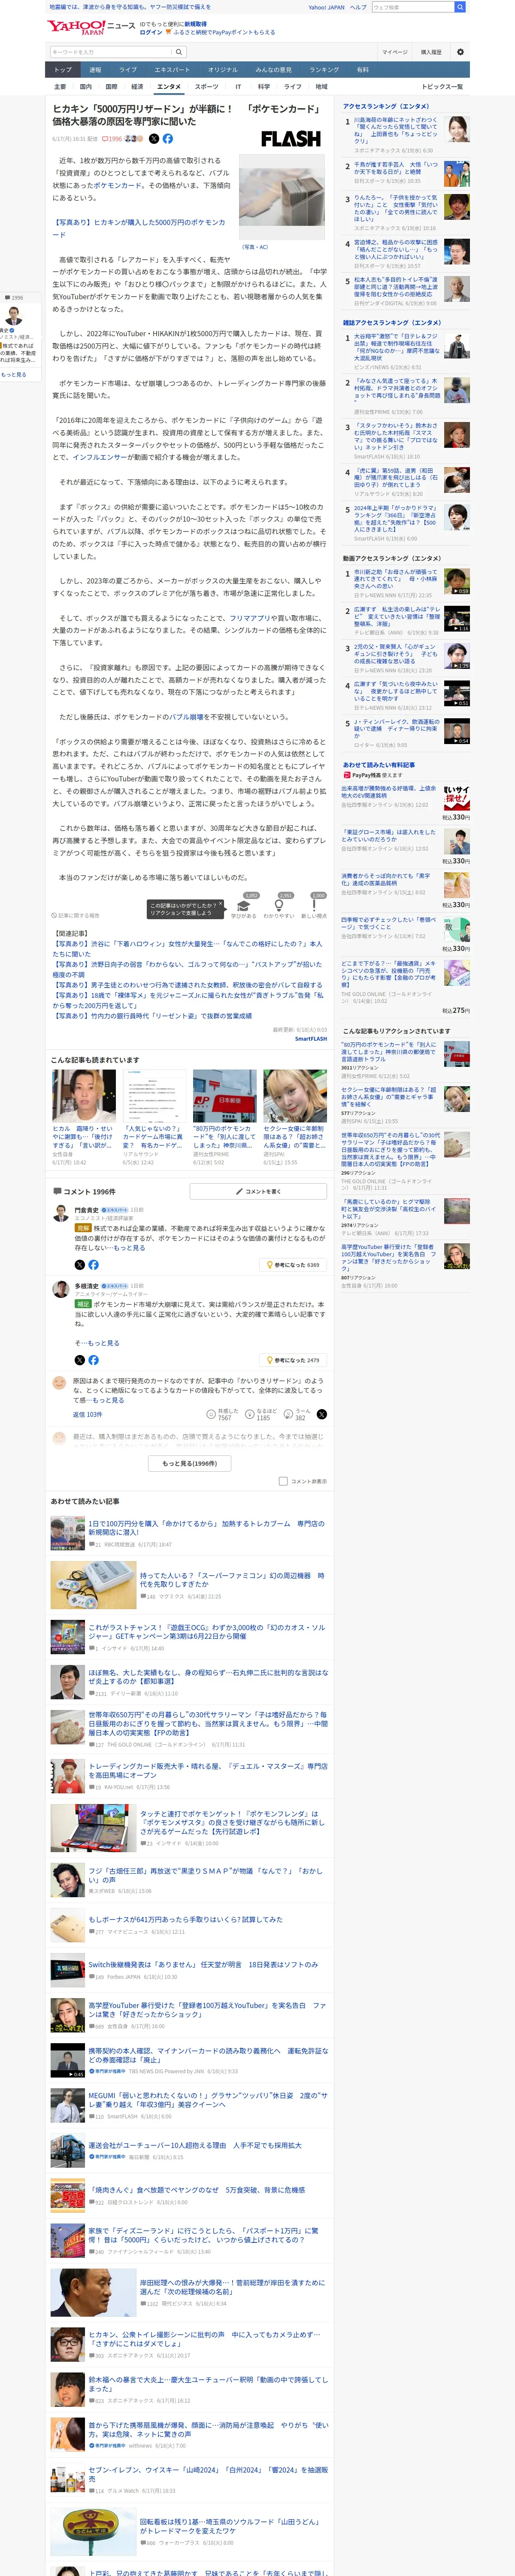Expand 多根清史's comment with もっと見る

click(102, 1342)
